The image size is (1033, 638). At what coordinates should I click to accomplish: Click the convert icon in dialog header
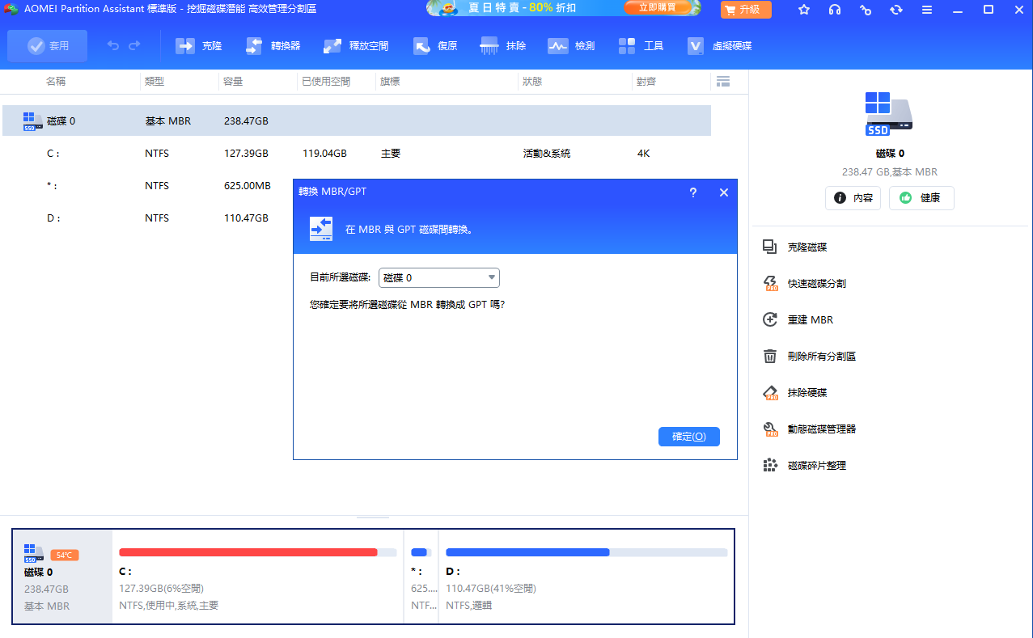click(x=321, y=229)
